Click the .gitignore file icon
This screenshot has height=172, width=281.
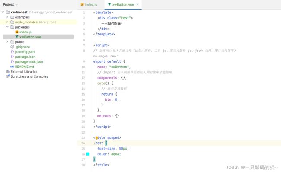[12, 47]
